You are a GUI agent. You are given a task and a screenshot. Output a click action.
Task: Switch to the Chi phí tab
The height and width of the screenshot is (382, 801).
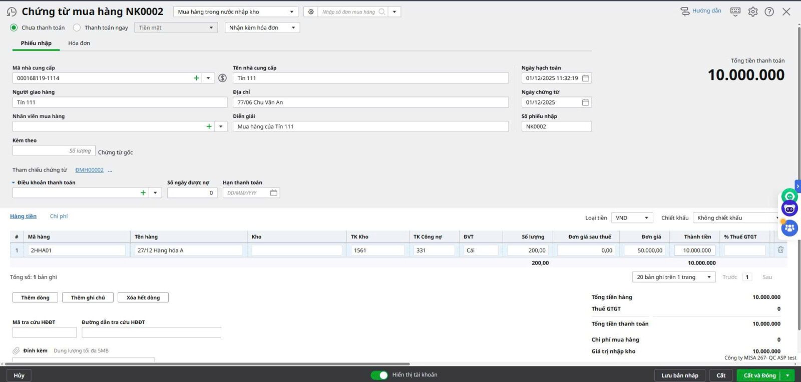click(x=59, y=216)
